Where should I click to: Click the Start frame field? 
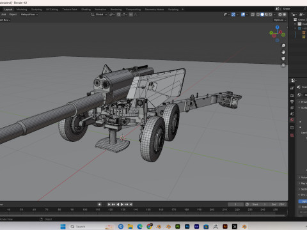(258, 204)
